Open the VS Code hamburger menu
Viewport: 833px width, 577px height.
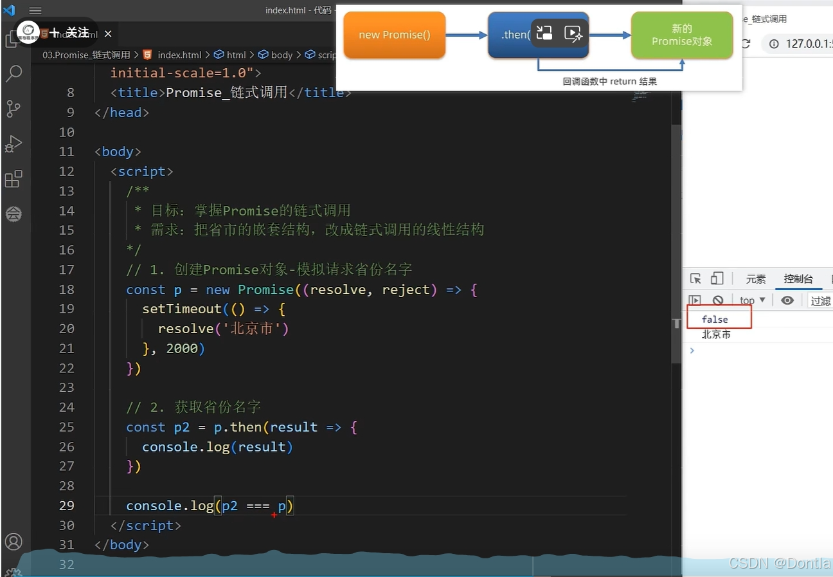click(35, 10)
